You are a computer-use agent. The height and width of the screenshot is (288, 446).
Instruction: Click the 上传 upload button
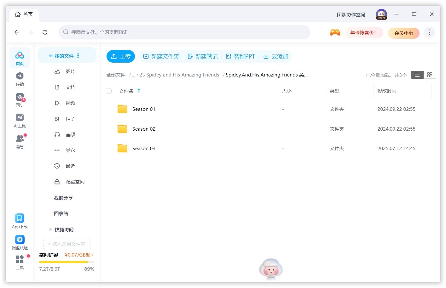click(x=121, y=56)
